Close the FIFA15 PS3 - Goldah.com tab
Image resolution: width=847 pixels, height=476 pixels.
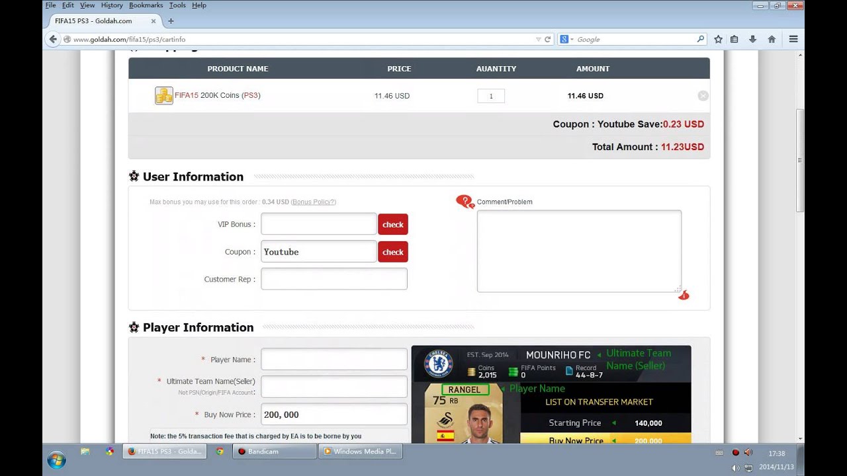coord(154,21)
